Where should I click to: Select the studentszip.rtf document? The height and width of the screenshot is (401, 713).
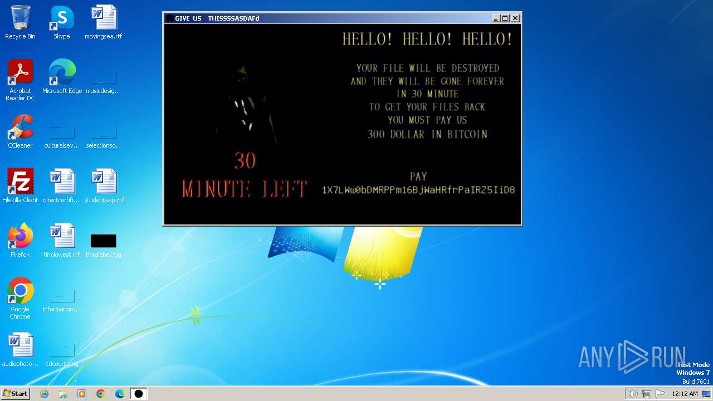[x=104, y=186]
